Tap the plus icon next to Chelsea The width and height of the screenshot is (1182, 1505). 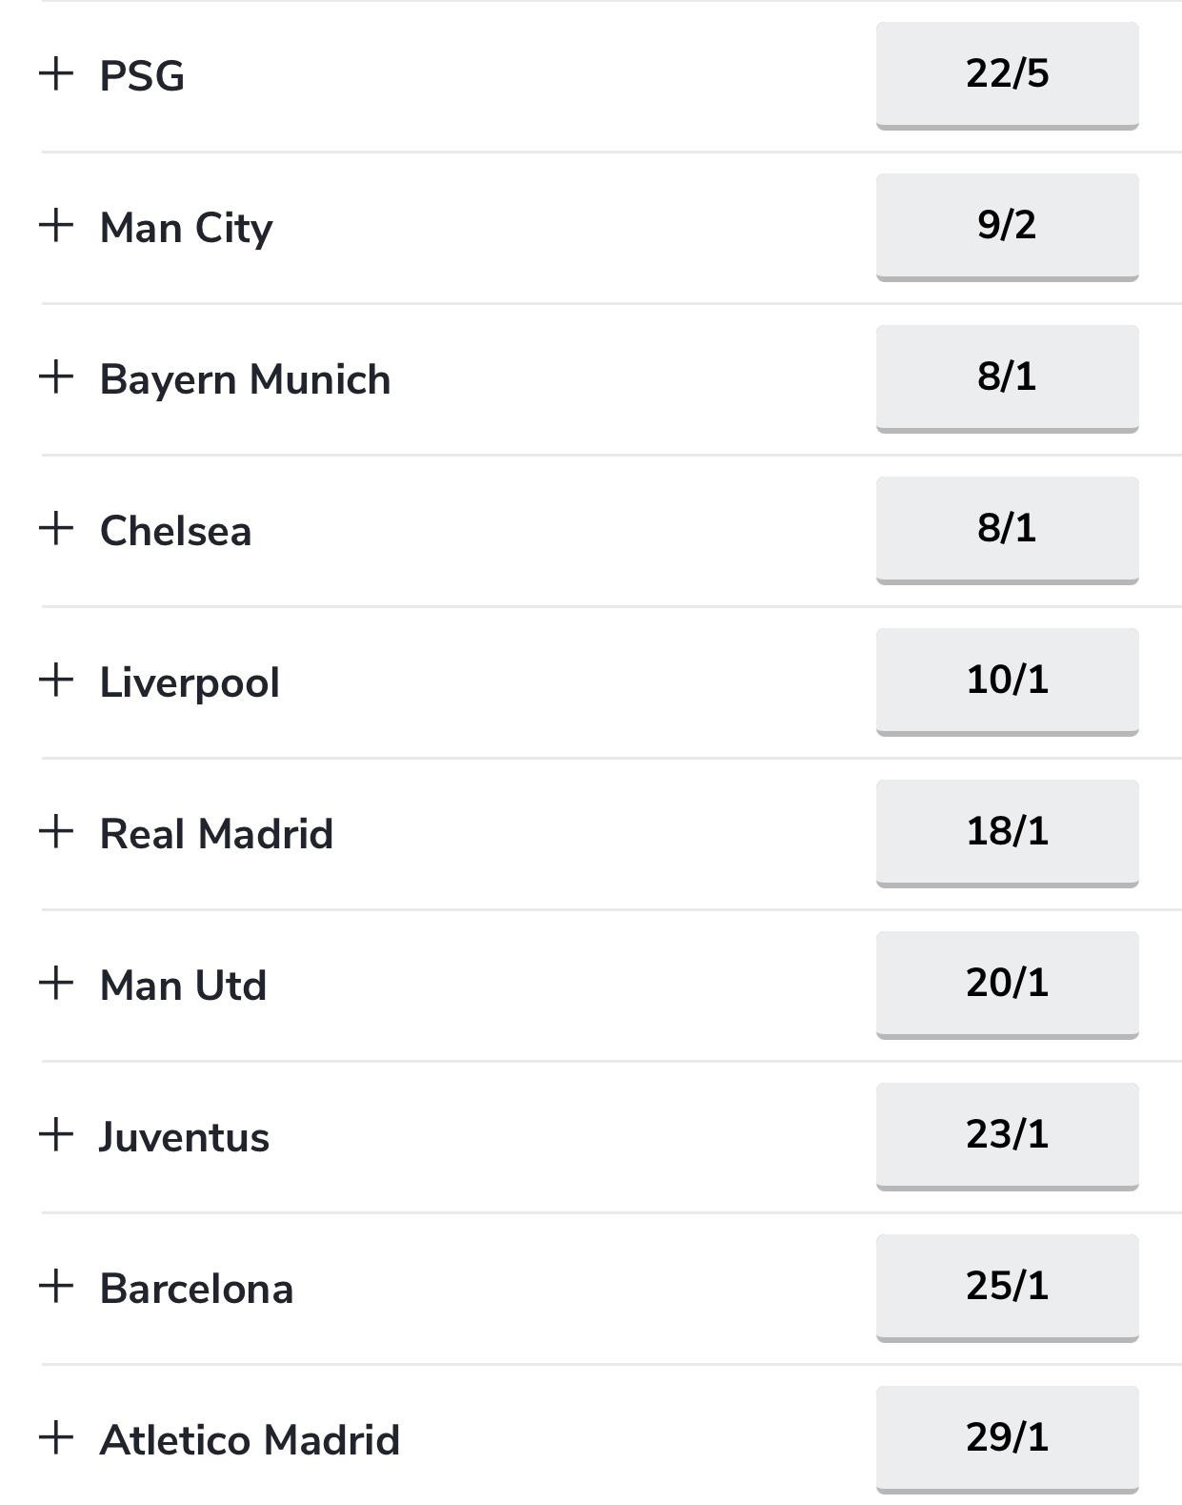coord(56,528)
